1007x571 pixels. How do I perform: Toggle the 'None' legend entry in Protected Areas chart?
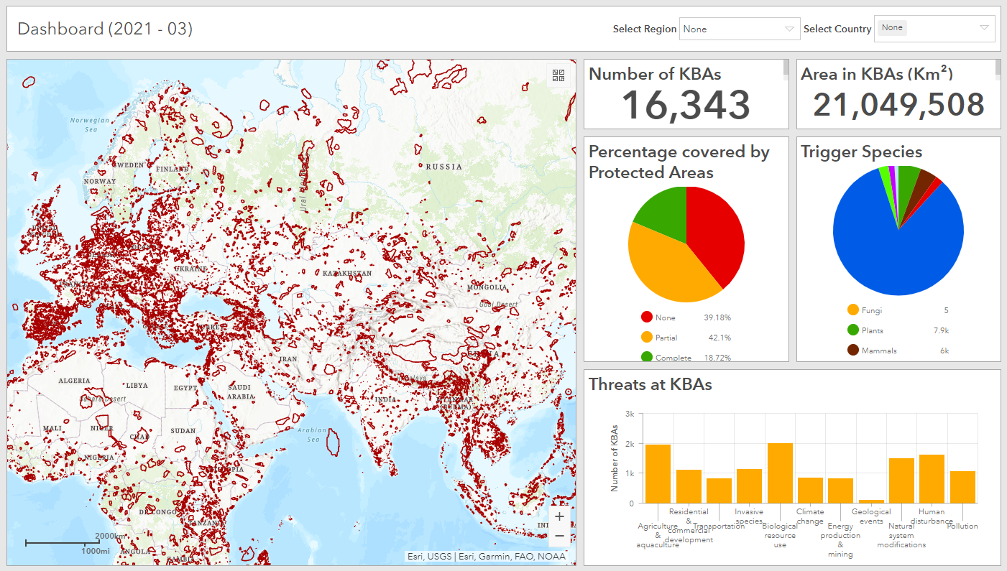667,317
